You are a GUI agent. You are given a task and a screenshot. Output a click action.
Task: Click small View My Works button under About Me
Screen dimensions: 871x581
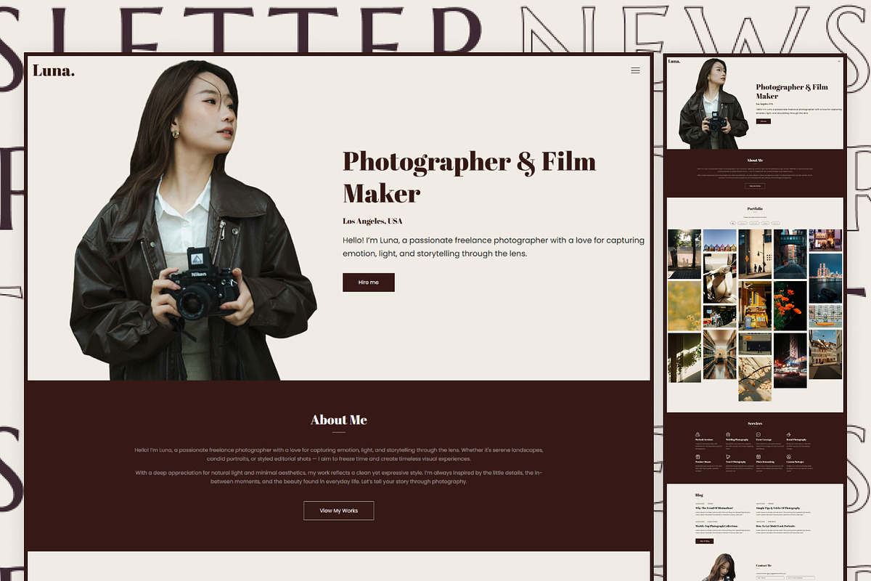(755, 186)
